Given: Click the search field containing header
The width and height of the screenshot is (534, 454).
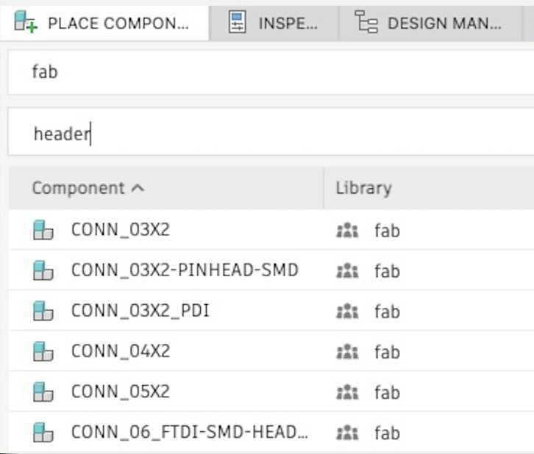Looking at the screenshot, I should coord(271,133).
